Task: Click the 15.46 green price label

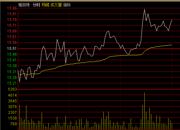Action: tap(12, 54)
